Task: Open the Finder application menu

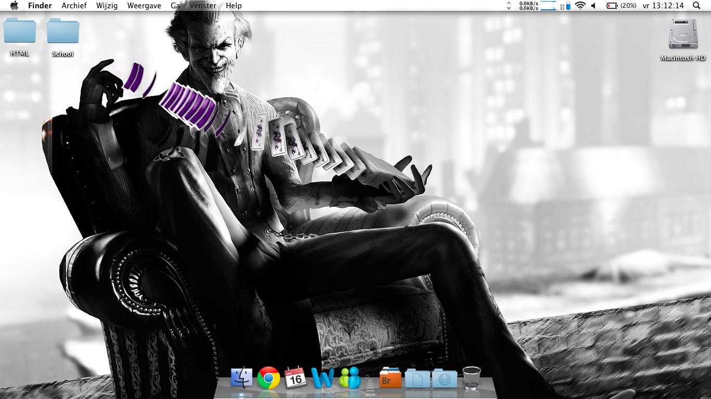Action: pyautogui.click(x=40, y=6)
